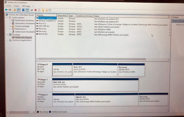184x117 pixels.
Task: Click the Forward arrow toolbar icon
Action: click(10, 10)
